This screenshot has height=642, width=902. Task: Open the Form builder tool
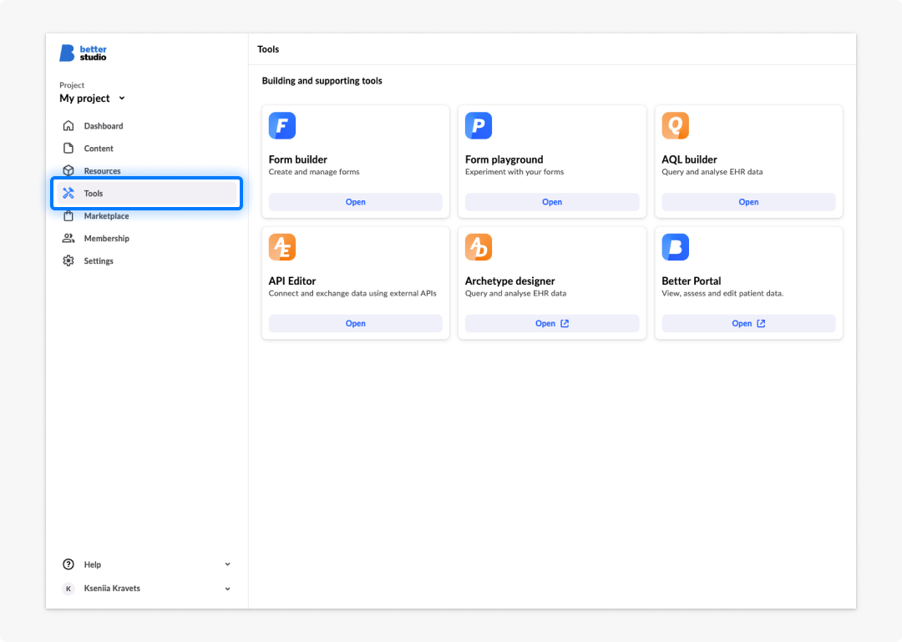pyautogui.click(x=356, y=202)
